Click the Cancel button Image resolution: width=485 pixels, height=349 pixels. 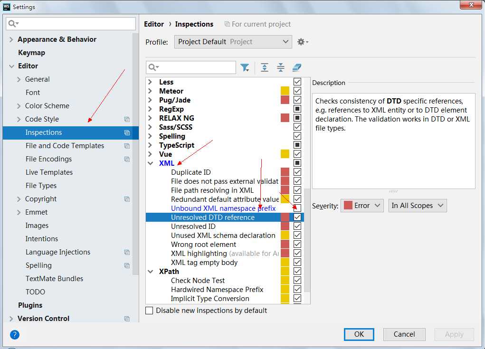[x=404, y=334]
